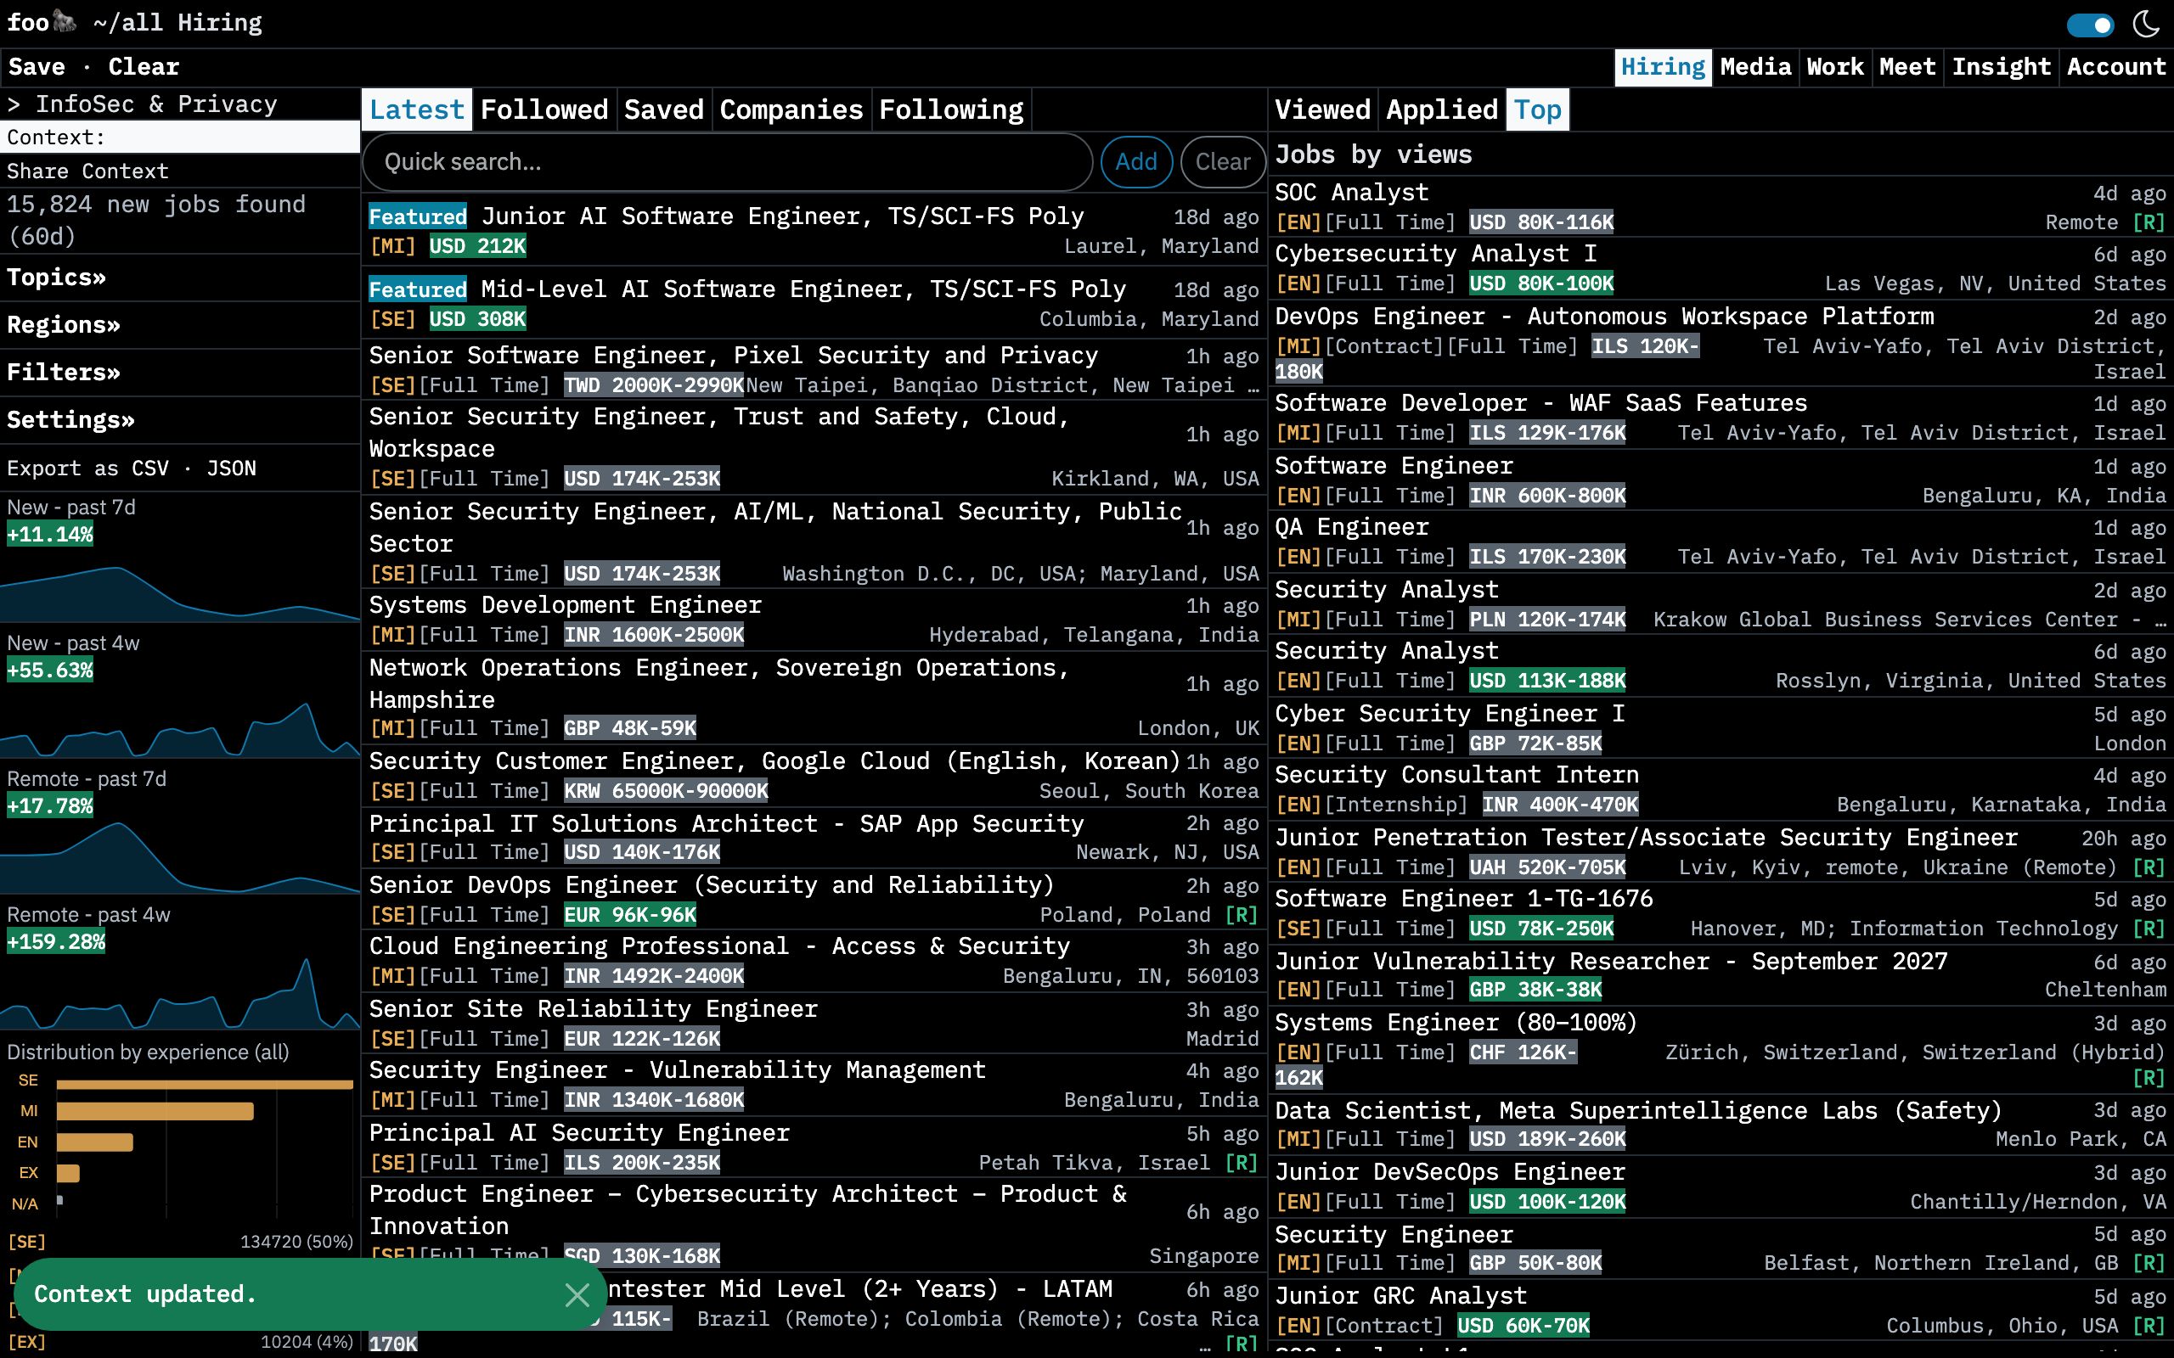This screenshot has height=1358, width=2174.
Task: Expand the Regions section
Action: (64, 325)
